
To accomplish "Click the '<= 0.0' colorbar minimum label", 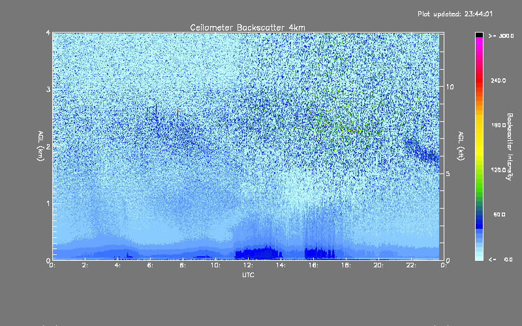I will coord(501,259).
